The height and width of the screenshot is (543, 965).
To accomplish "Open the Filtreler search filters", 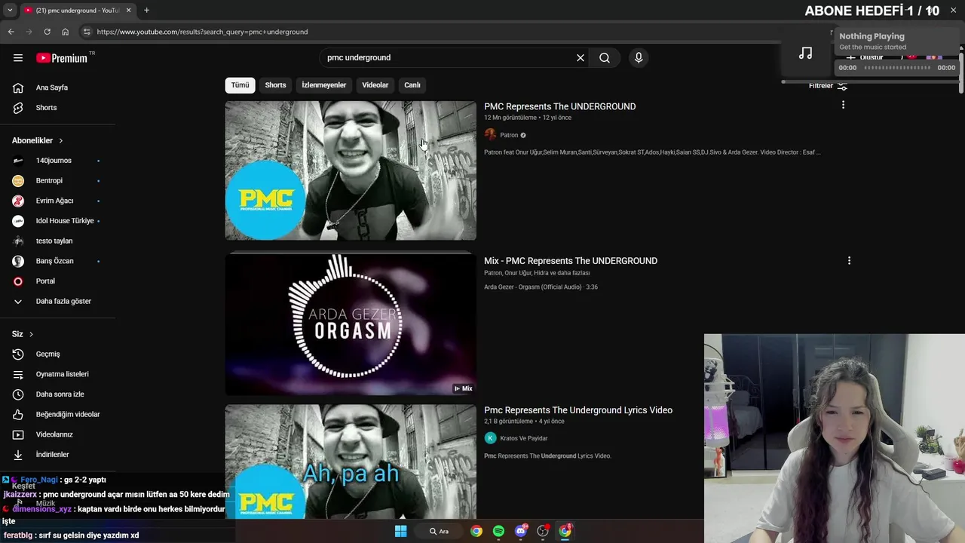I will [828, 86].
